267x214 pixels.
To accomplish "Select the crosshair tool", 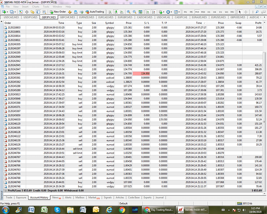I will [246, 12].
